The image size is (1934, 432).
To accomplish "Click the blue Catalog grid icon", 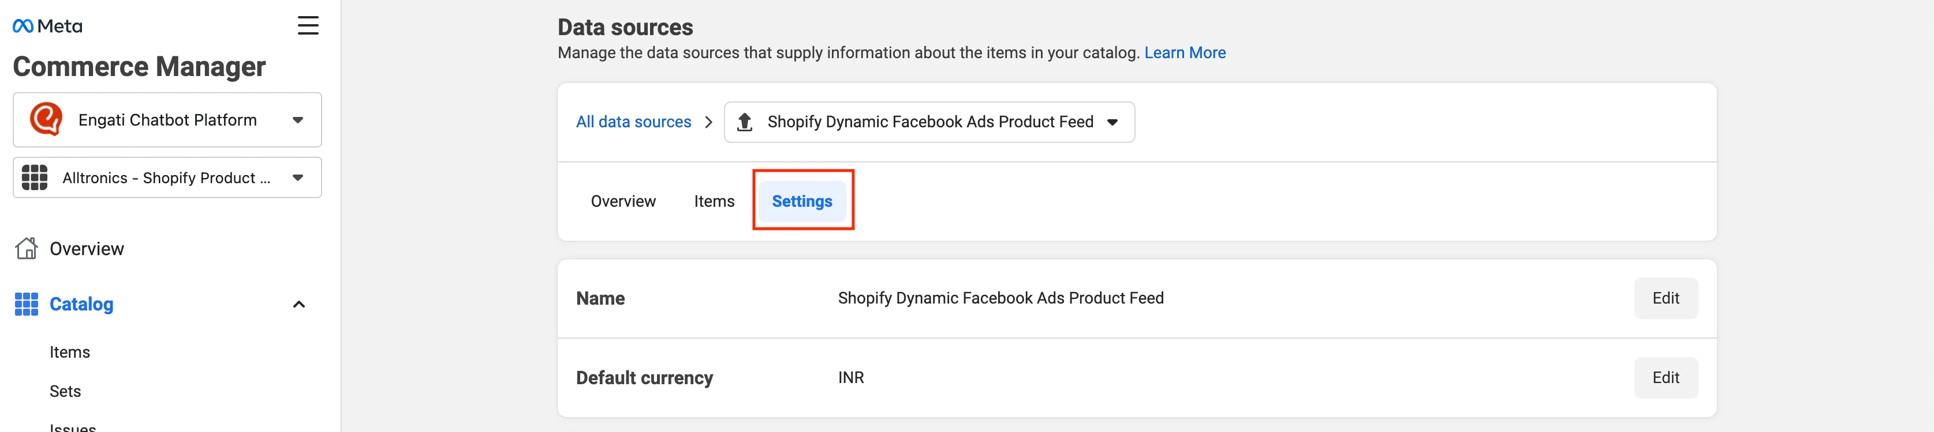I will [27, 304].
